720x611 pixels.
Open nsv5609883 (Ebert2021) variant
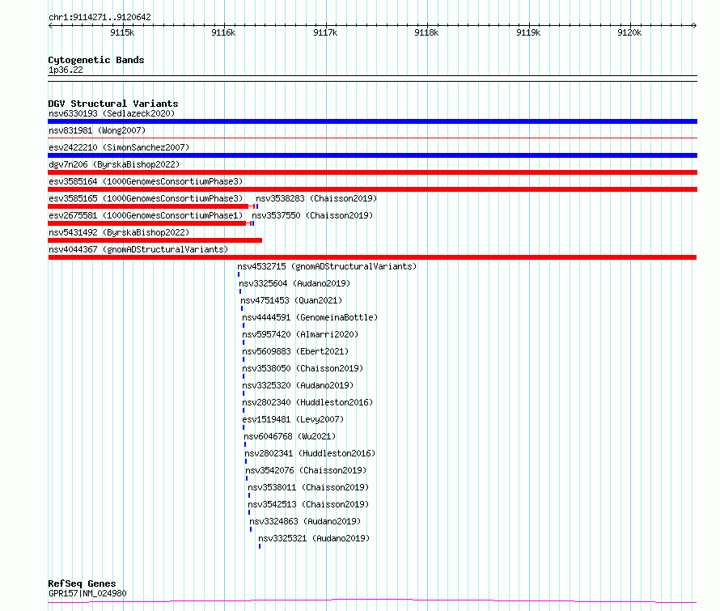click(x=295, y=351)
